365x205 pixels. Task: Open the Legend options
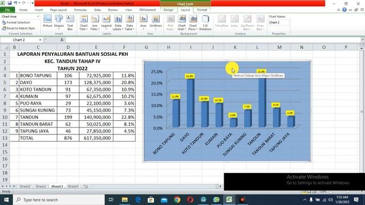click(106, 22)
